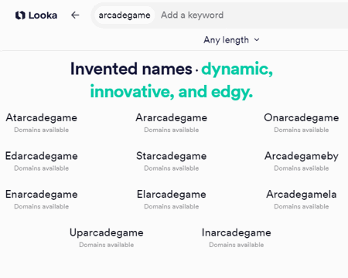348x278 pixels.
Task: Choose the name Elarcadegame
Action: (x=172, y=195)
